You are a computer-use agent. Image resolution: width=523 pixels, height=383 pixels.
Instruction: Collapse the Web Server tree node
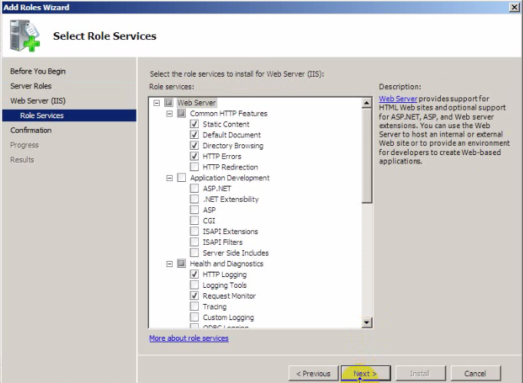tap(157, 103)
